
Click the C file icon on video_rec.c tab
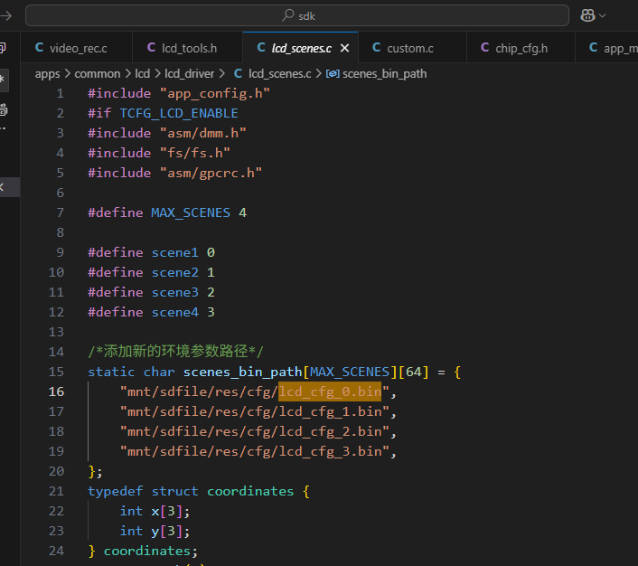39,48
